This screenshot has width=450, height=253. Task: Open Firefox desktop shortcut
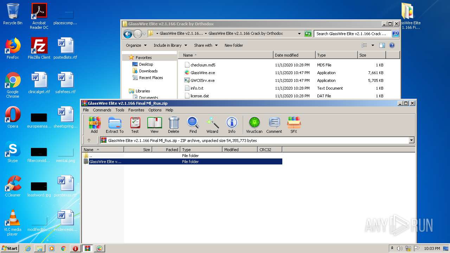(13, 48)
